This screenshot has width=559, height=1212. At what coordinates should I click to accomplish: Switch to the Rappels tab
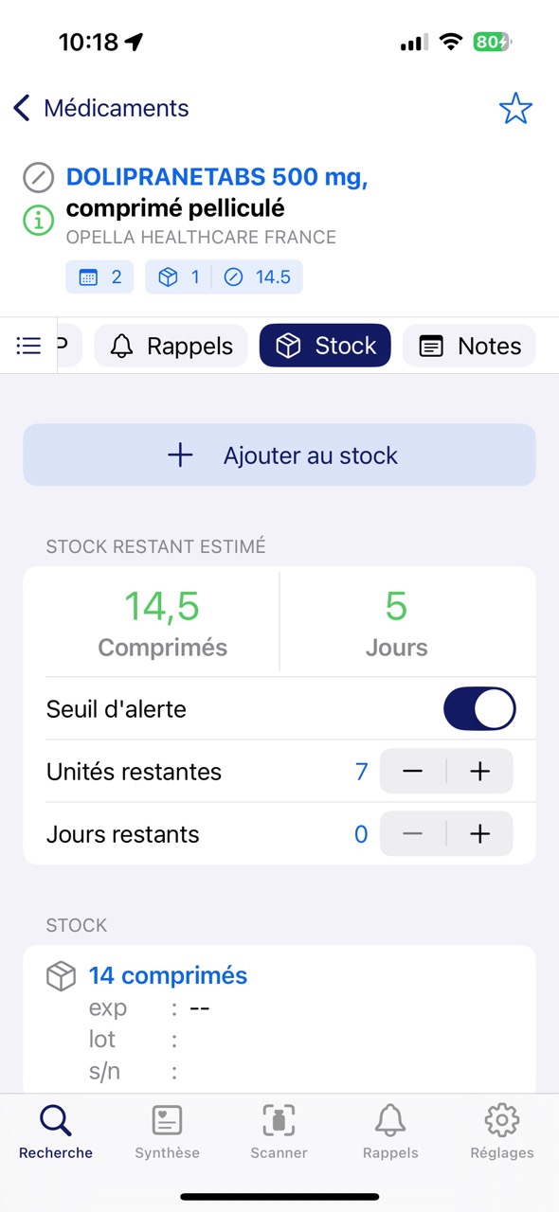(x=171, y=345)
